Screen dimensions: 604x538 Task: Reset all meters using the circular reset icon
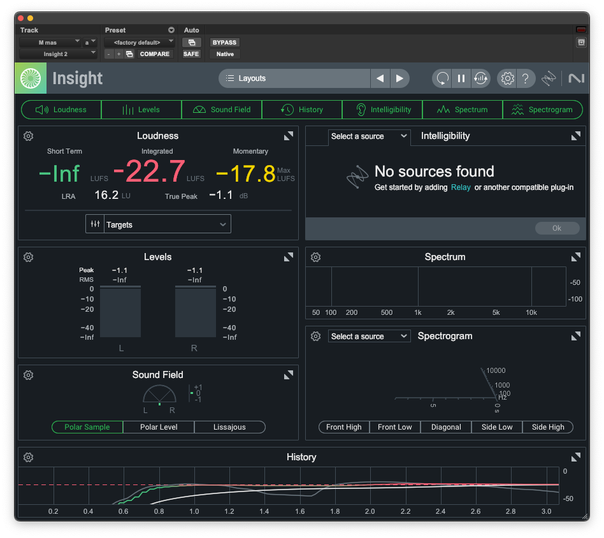point(442,78)
